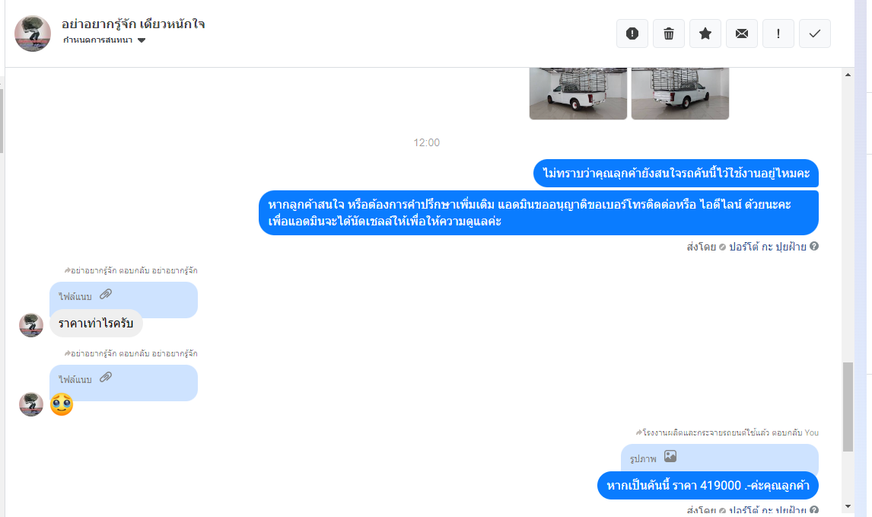Screen dimensions: 872x517
Task: Flag follow-up with the exclamation mark icon
Action: 778,34
